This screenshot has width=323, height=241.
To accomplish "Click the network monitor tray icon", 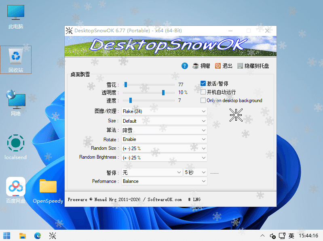I will coord(282,236).
